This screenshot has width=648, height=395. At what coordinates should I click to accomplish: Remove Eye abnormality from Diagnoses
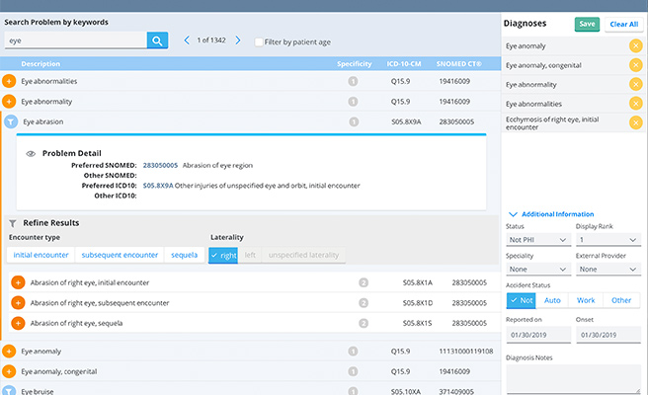click(635, 84)
